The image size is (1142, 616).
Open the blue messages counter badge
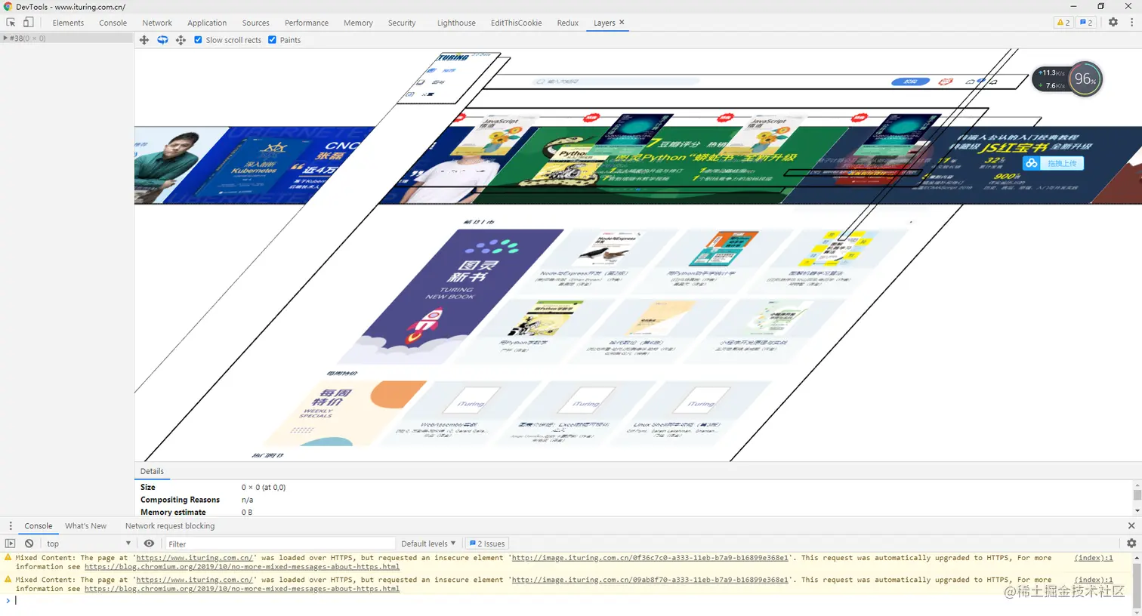1086,23
